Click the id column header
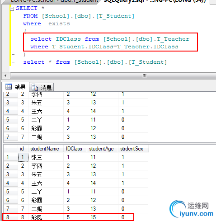Viewport: 216px width, 221px height. pos(23,149)
